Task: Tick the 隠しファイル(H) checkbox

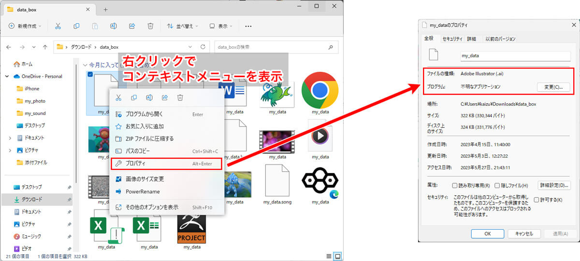Action: [x=496, y=186]
